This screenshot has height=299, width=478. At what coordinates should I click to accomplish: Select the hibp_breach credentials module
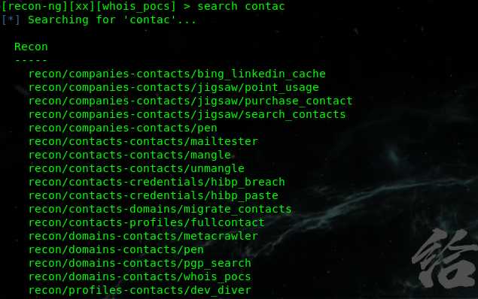coord(157,183)
